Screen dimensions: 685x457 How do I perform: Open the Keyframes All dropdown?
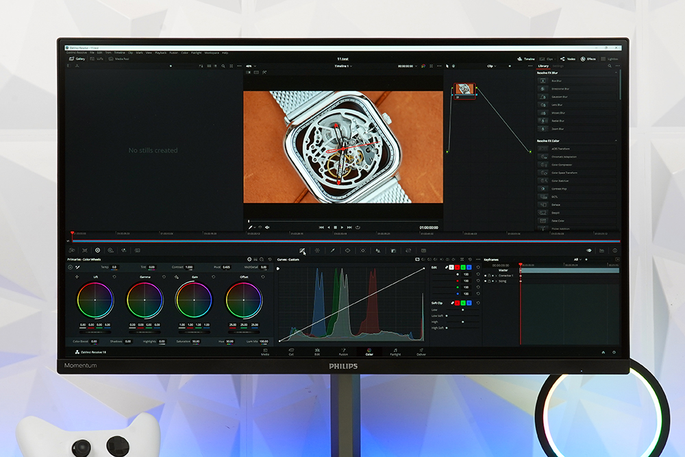[x=577, y=260]
